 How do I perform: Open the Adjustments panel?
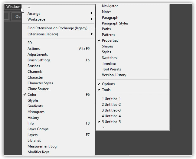(x=58, y=54)
